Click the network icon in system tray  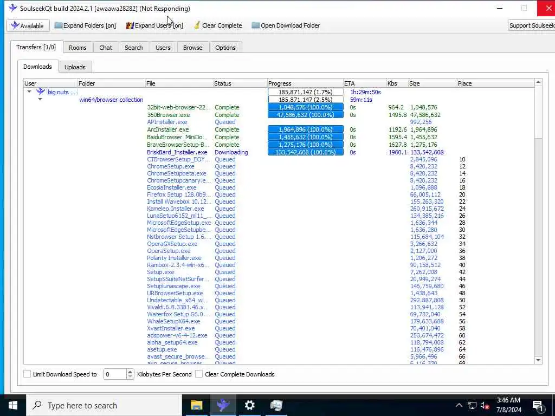click(472, 406)
